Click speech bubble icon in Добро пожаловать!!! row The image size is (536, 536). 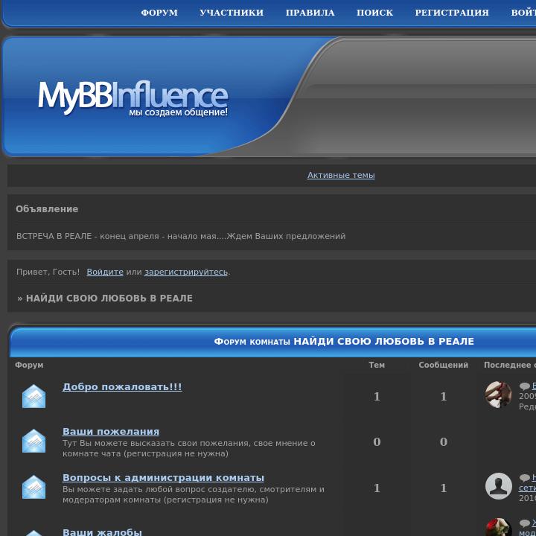[x=524, y=386]
